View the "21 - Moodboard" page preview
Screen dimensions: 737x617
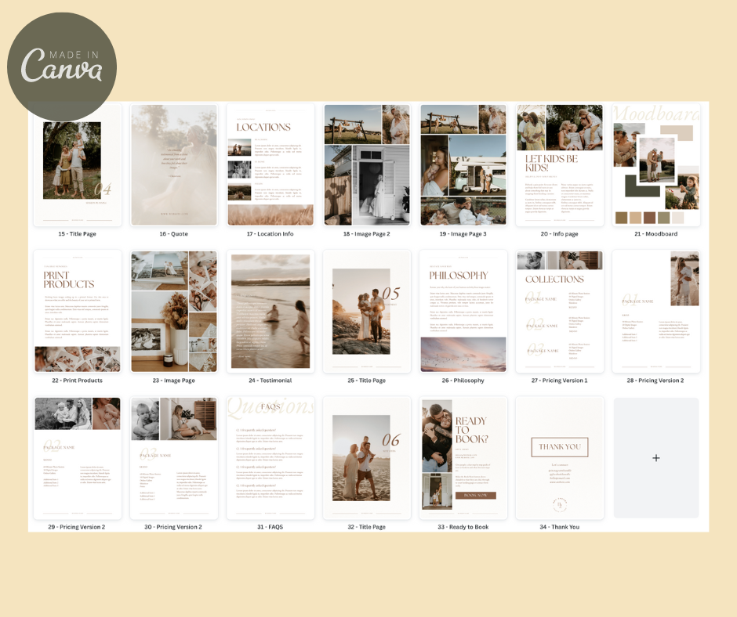pyautogui.click(x=655, y=164)
